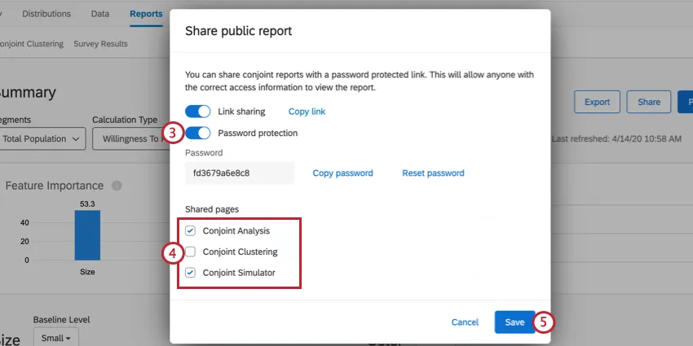Viewport: 693px width, 346px height.
Task: Cancel the share dialog
Action: coord(465,322)
